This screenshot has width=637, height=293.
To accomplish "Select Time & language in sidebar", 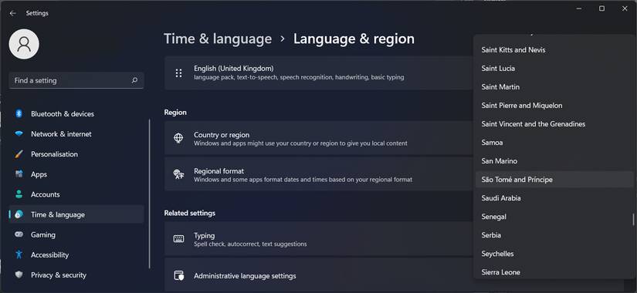I will point(76,214).
